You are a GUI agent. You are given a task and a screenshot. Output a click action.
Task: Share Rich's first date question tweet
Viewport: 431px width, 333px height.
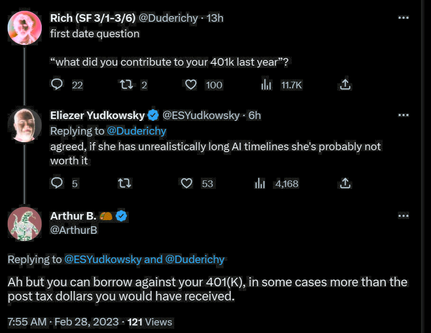345,85
